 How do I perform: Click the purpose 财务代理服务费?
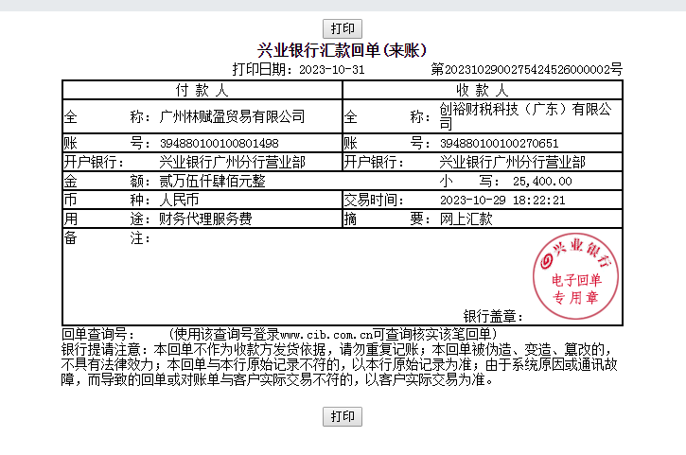tap(205, 219)
